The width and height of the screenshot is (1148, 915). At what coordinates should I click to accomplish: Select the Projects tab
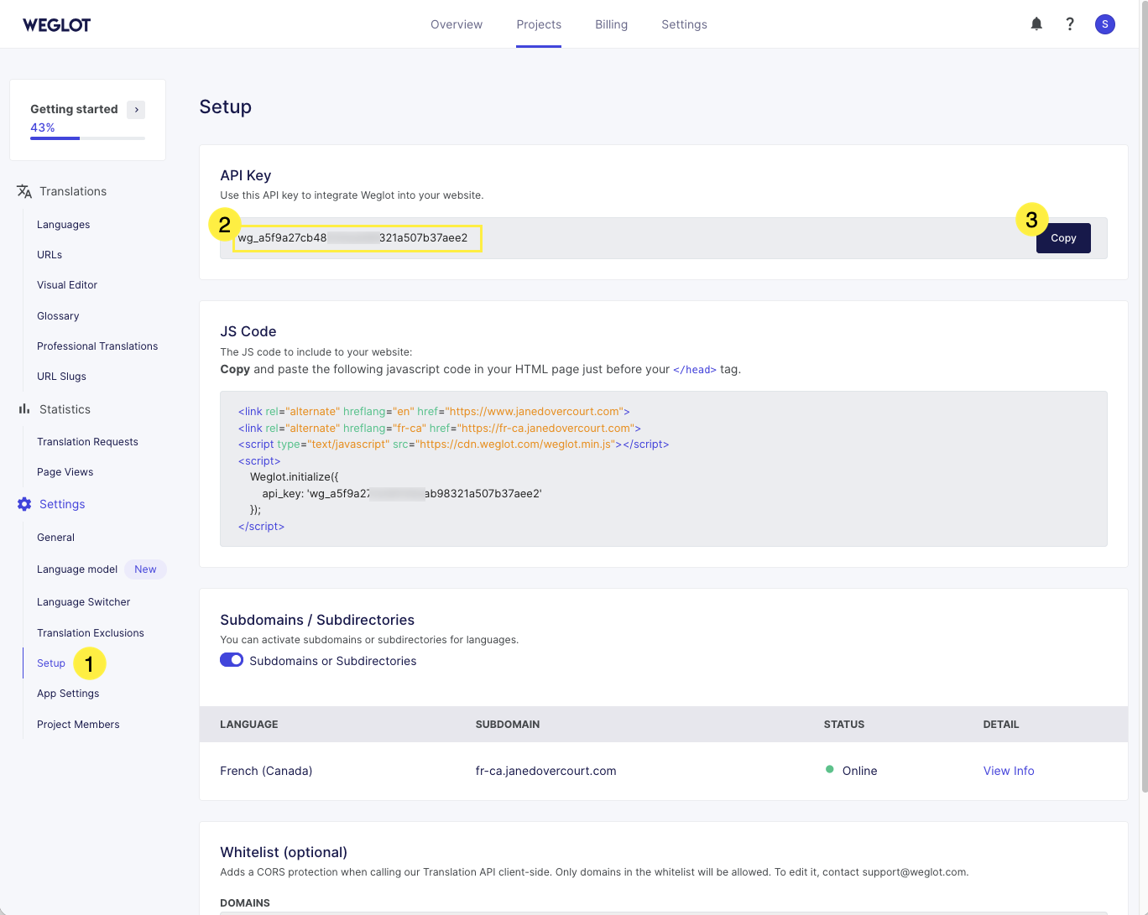coord(539,24)
